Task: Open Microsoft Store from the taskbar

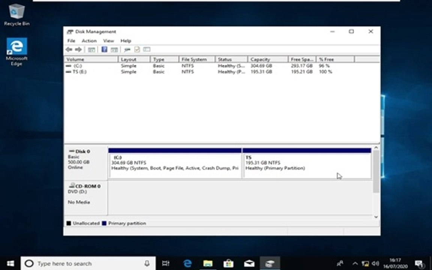Action: (228, 263)
